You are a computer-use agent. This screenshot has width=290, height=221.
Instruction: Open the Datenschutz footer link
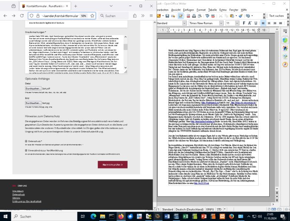(x=19, y=194)
